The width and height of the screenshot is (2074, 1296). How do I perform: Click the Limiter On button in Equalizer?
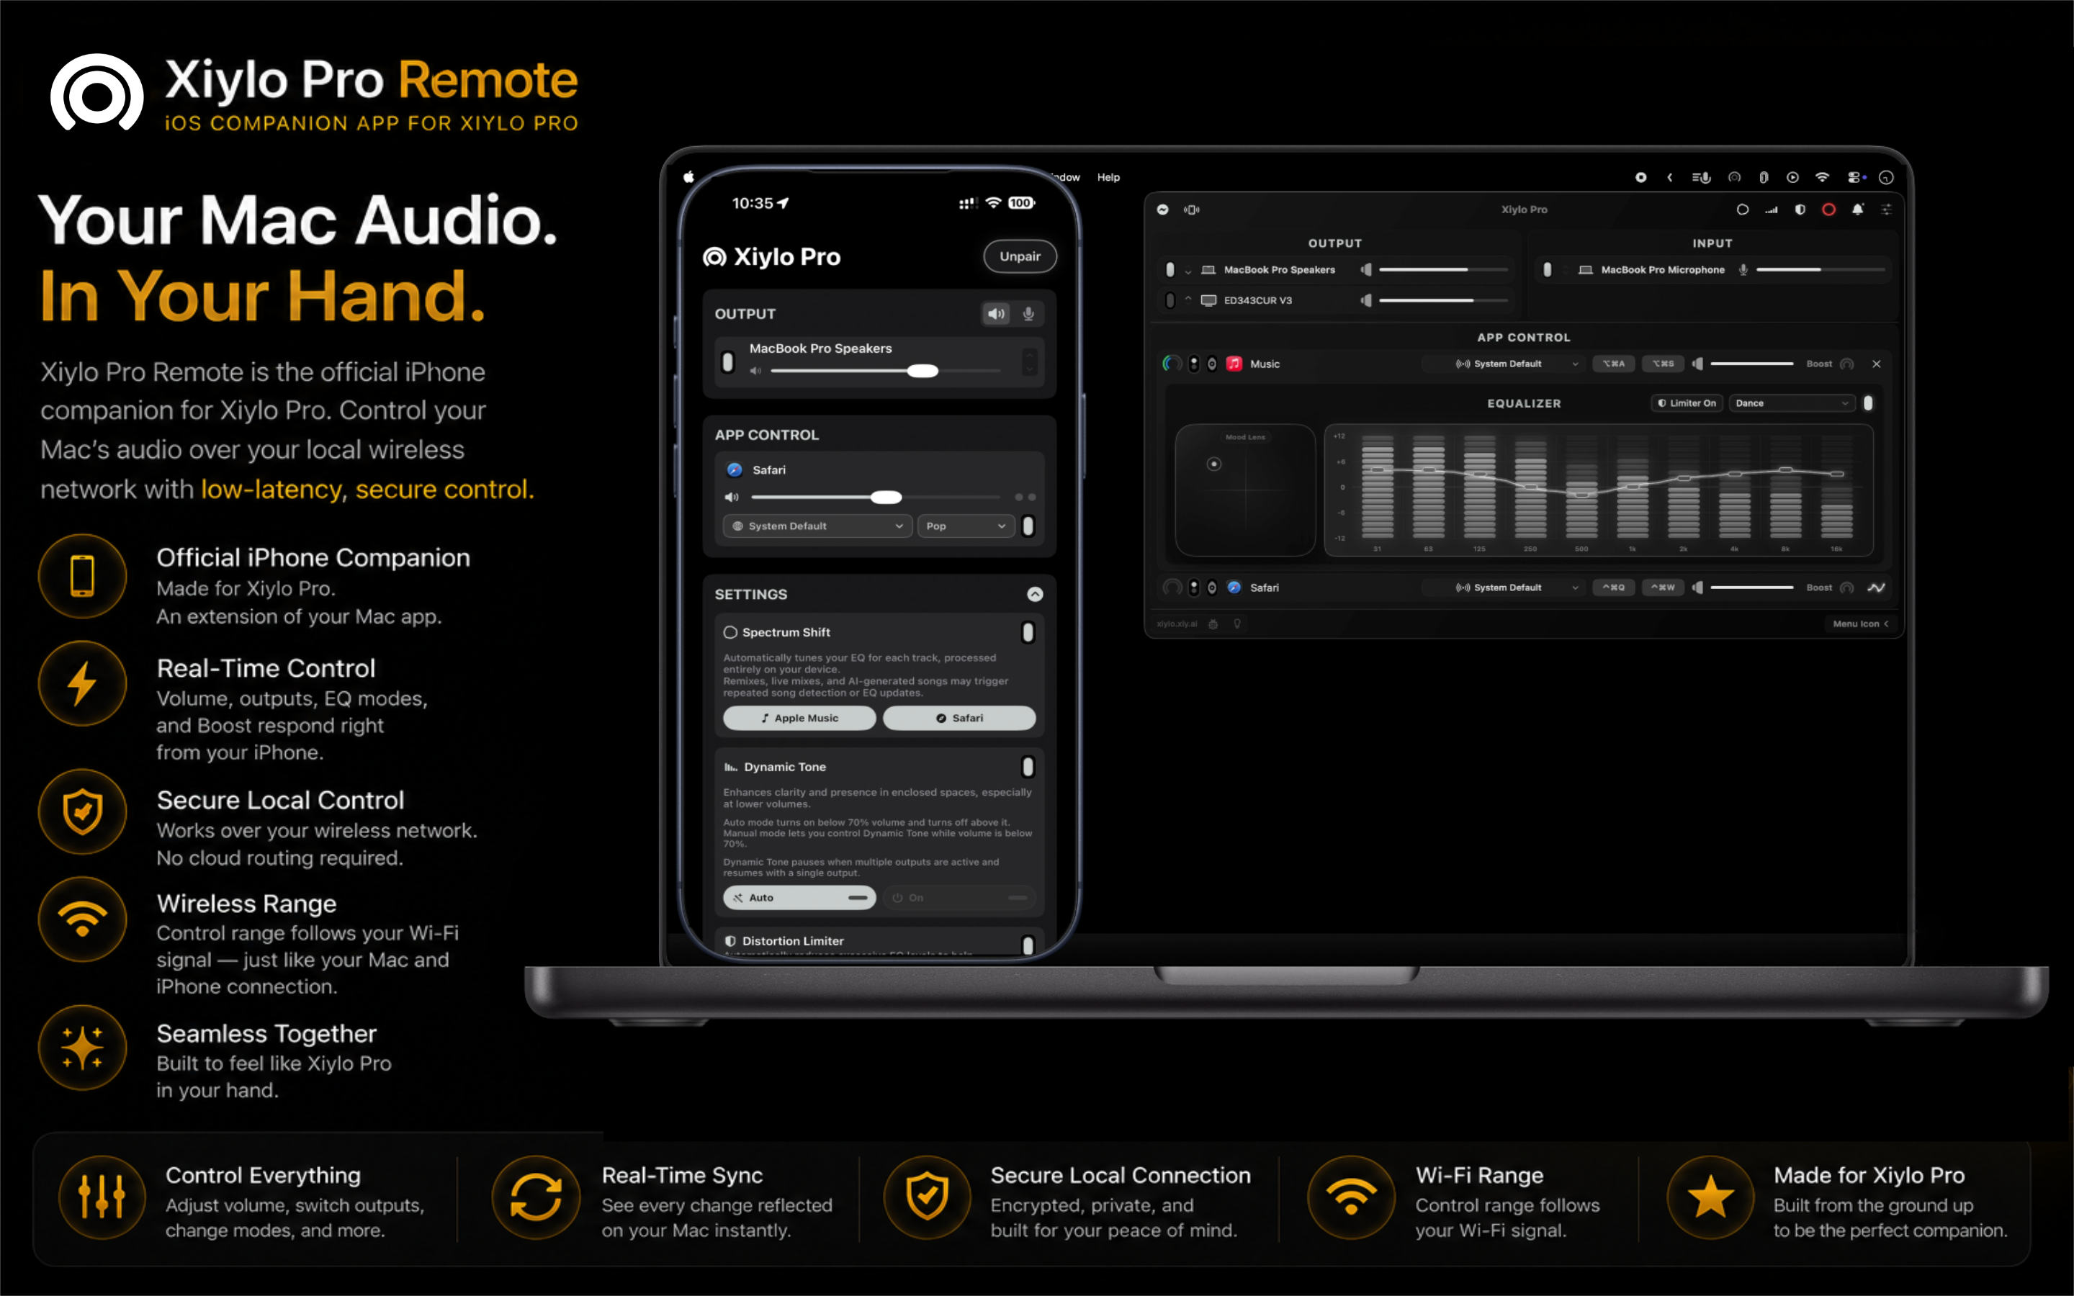click(x=1687, y=403)
